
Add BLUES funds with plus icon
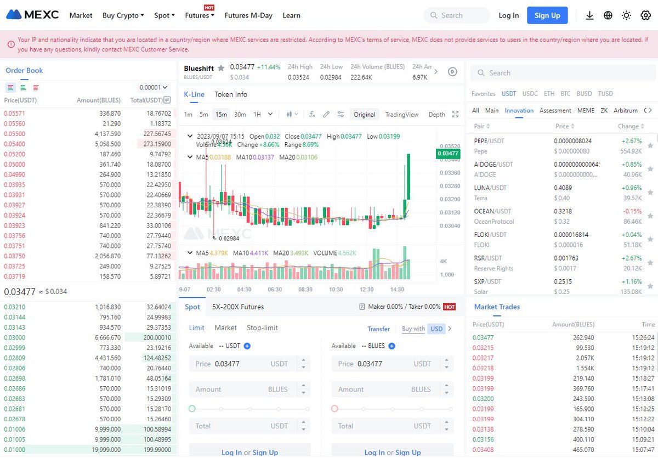pos(392,346)
